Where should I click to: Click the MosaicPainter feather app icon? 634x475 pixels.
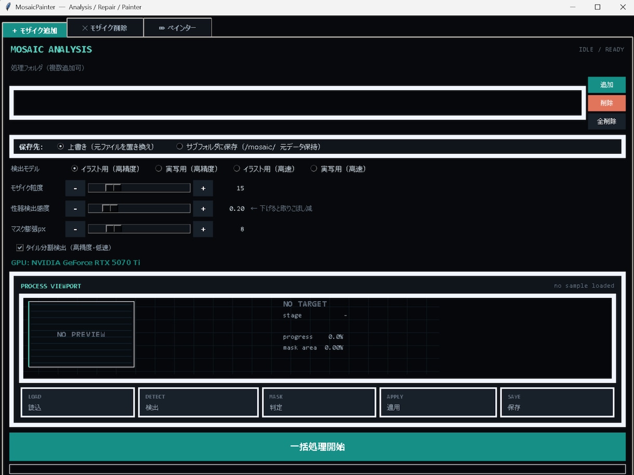[x=8, y=7]
